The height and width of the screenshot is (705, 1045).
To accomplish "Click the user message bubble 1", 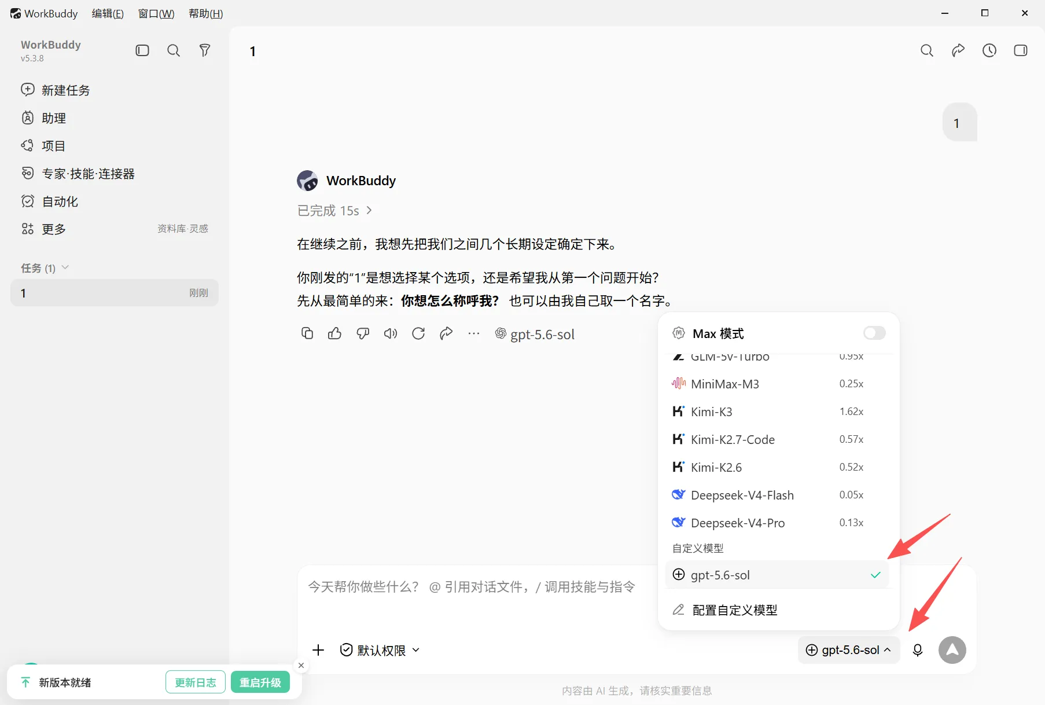I will [x=960, y=123].
